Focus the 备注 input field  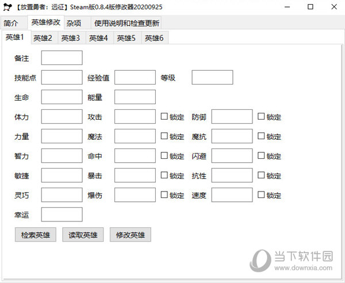62,58
